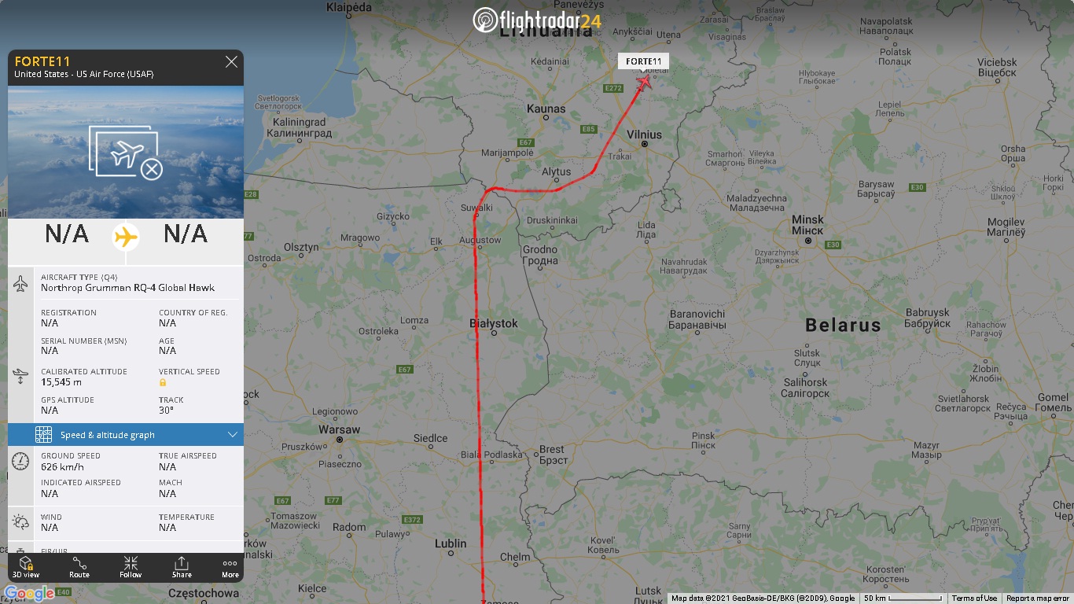Open the More options icon
Screen dimensions: 1074x604
click(230, 567)
